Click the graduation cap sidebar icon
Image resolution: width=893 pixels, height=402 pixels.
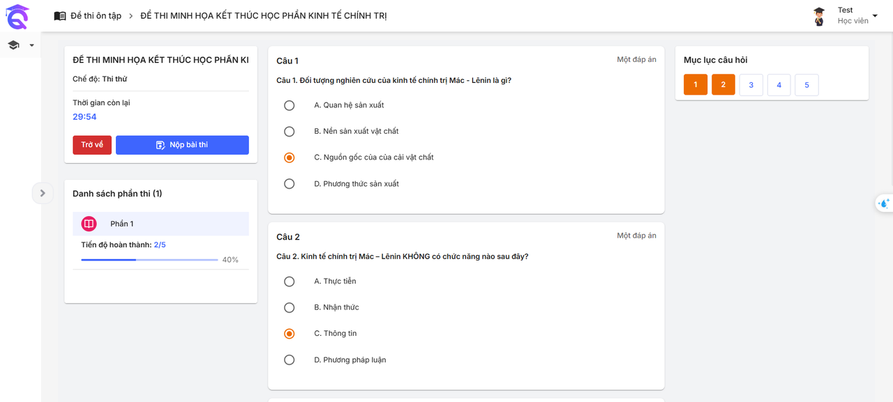[13, 45]
